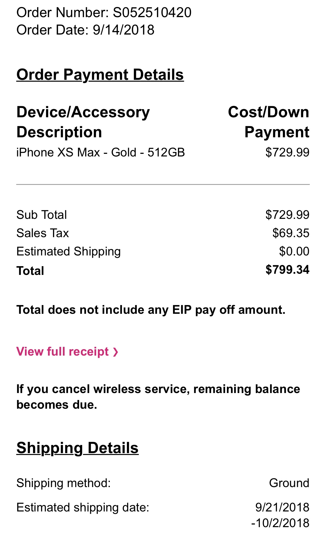Click the Ground shipping method value

tap(289, 483)
